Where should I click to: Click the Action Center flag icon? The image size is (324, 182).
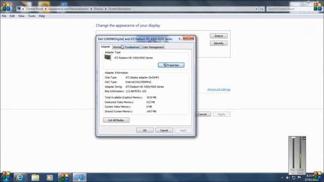[299, 177]
